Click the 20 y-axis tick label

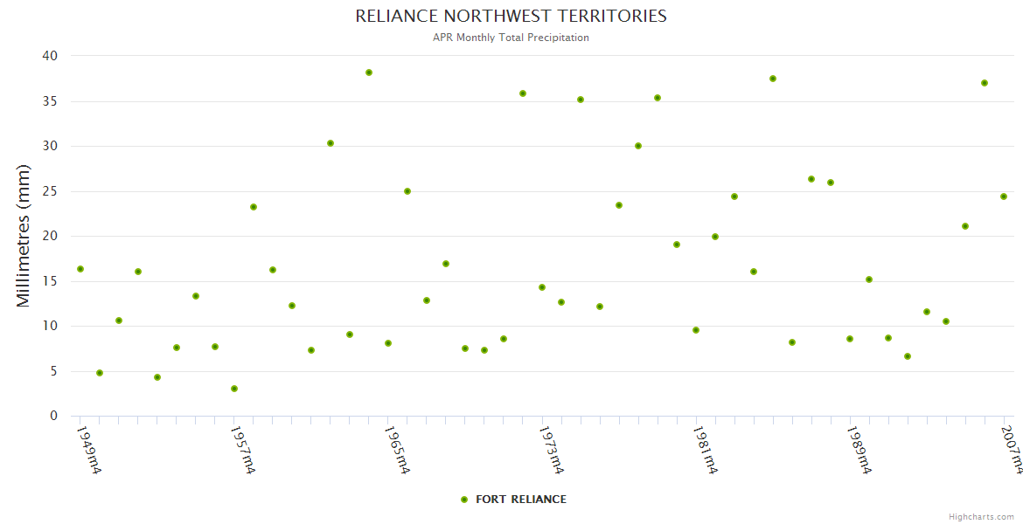coord(50,236)
